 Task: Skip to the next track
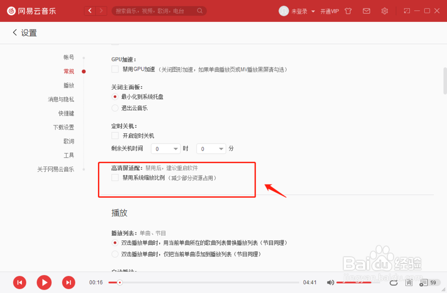69,282
